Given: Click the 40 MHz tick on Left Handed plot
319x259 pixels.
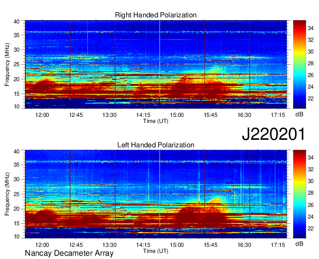Looking at the screenshot, I should click(17, 152).
